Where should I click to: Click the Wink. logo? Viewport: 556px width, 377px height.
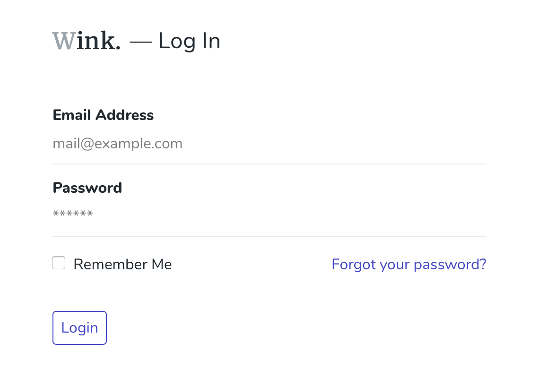coord(87,41)
